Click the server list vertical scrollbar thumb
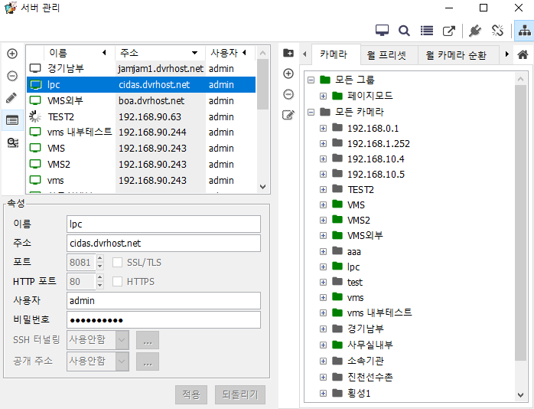This screenshot has width=534, height=409. tap(262, 84)
